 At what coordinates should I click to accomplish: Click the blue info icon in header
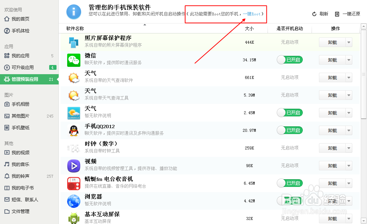tap(74, 12)
